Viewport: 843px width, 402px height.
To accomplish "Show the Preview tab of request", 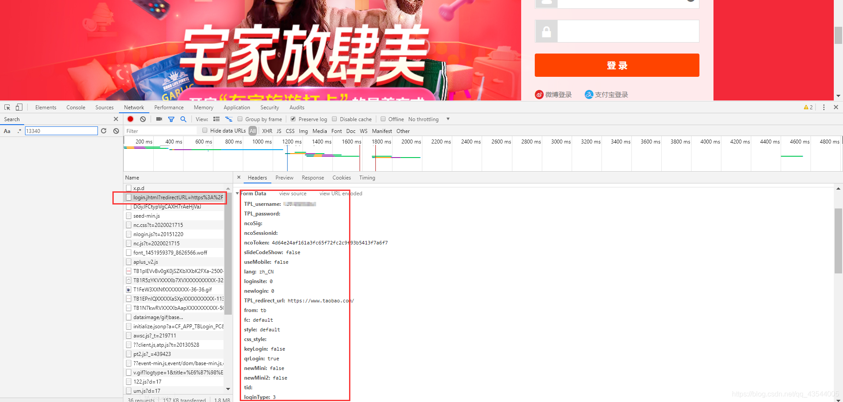I will tap(285, 178).
